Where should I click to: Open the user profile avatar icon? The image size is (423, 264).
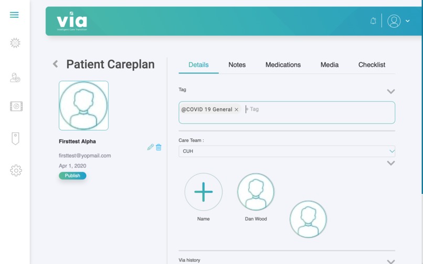(394, 21)
